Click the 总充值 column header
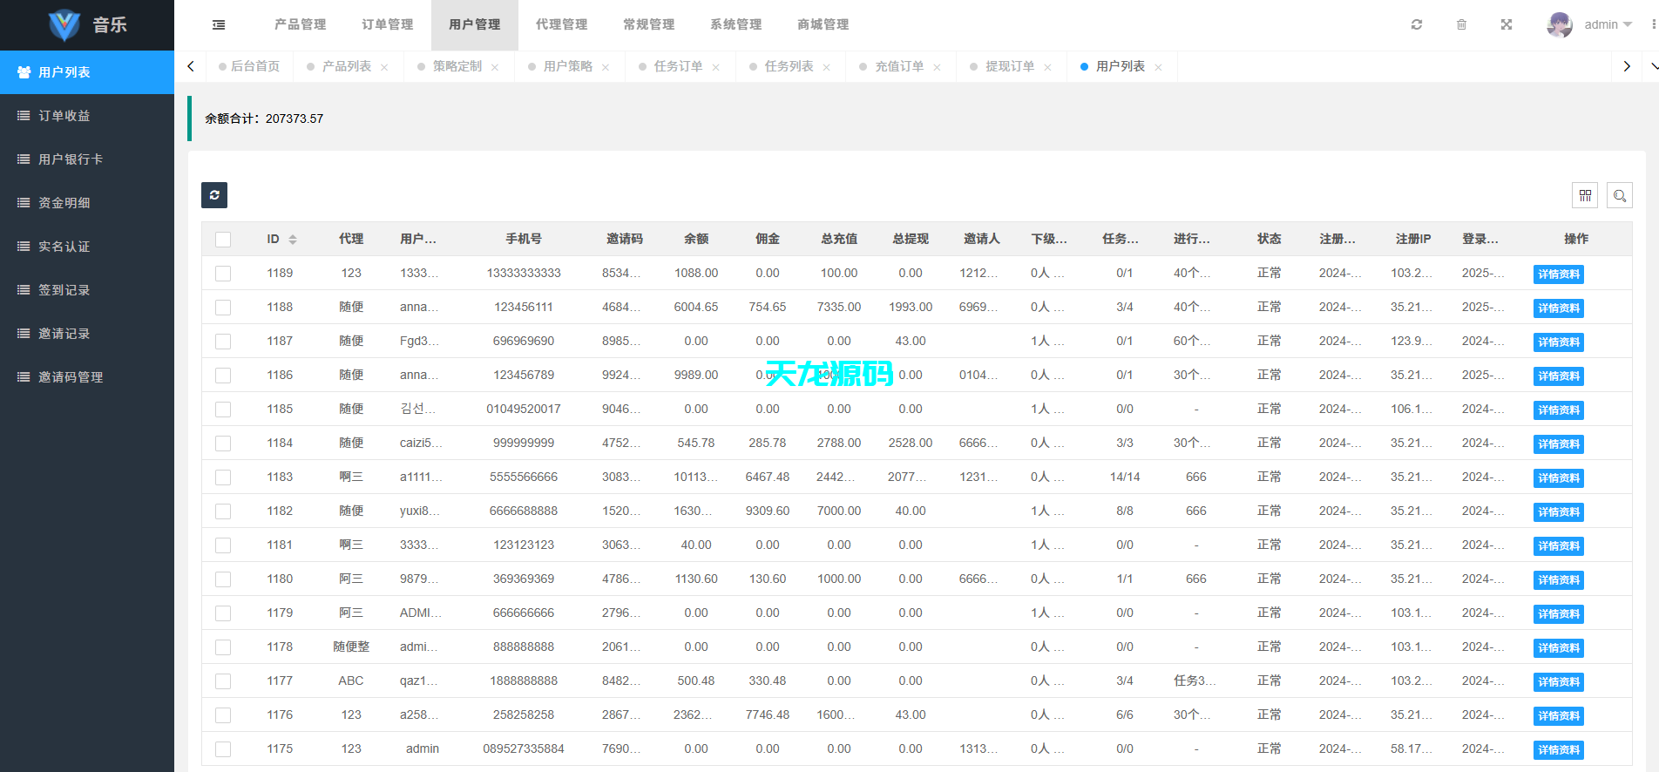Viewport: 1659px width, 772px height. coord(839,239)
